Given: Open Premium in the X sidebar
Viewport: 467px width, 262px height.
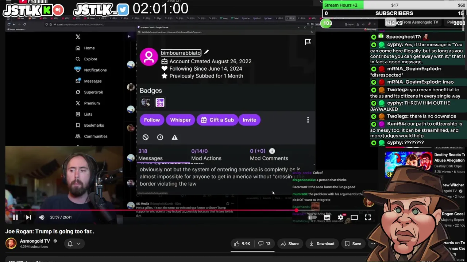Looking at the screenshot, I should point(88,103).
